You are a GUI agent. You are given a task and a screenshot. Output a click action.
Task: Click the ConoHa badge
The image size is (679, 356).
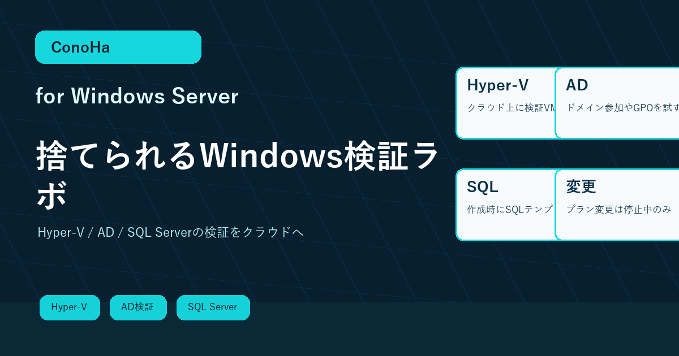click(x=118, y=47)
